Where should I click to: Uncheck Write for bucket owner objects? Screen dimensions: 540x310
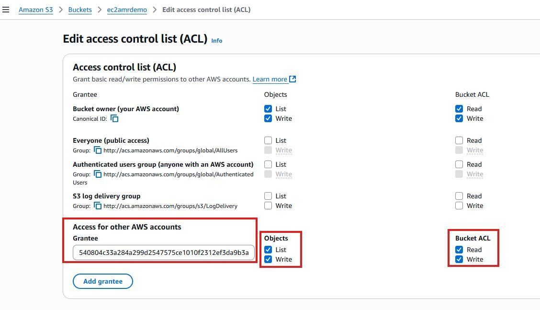tap(268, 118)
